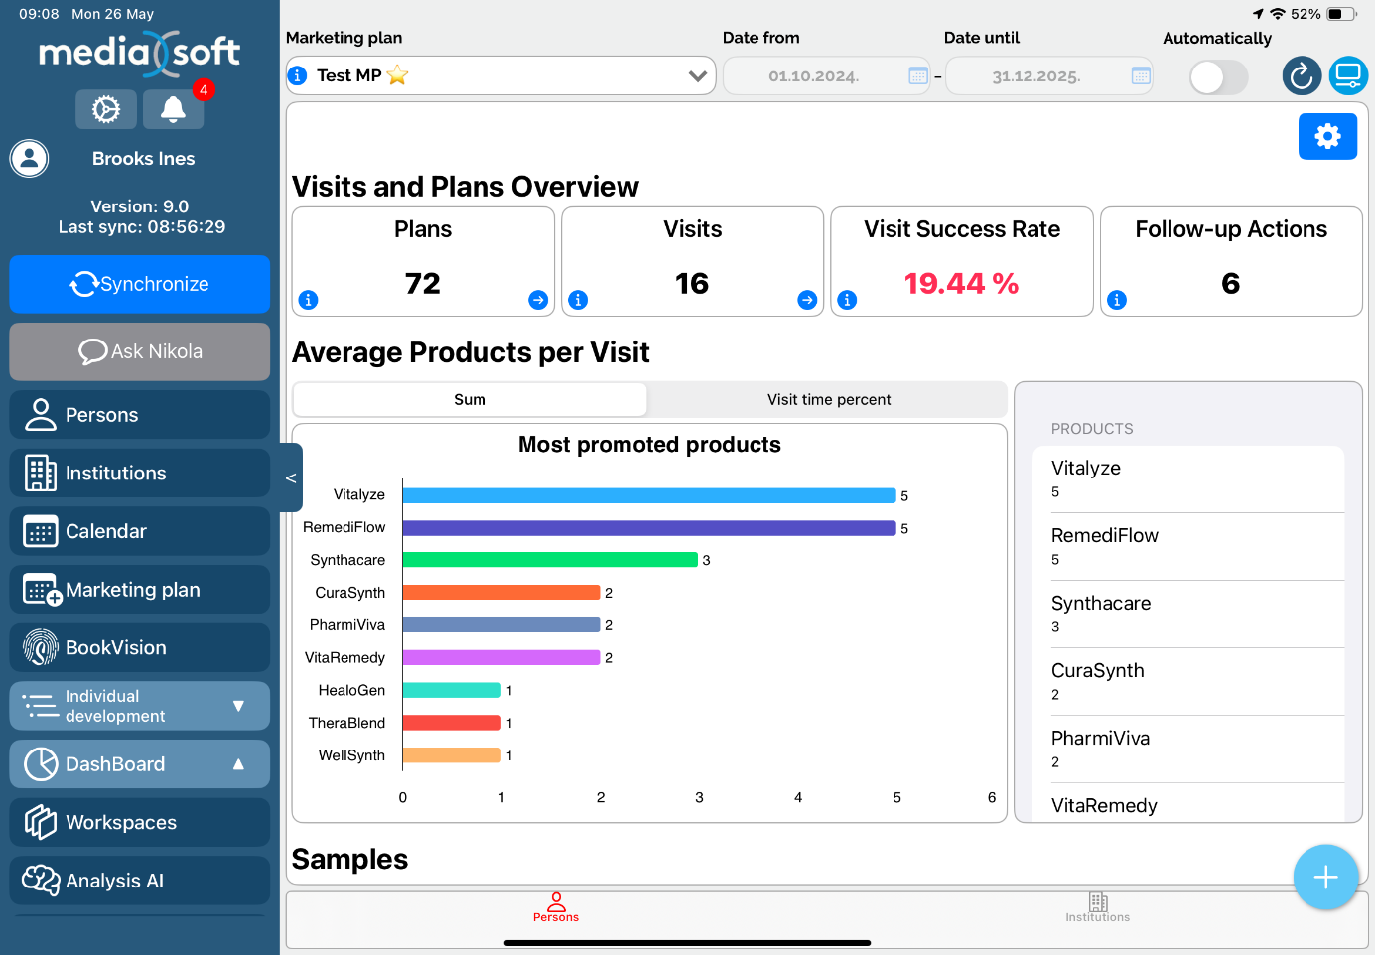Tap the floating plus add button
1375x955 pixels.
1325,877
